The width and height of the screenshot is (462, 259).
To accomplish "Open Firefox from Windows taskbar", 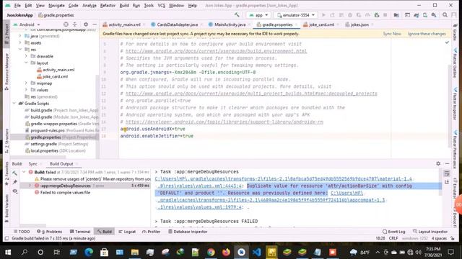I will pos(226,252).
